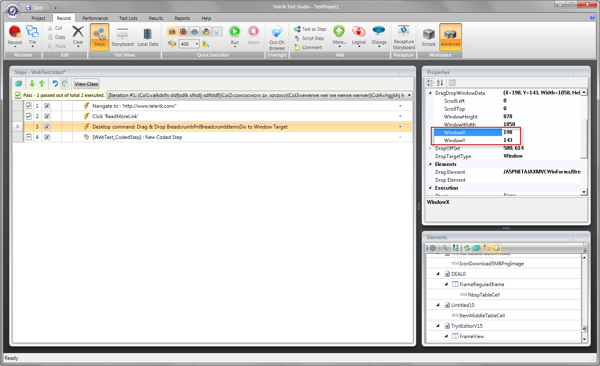600x366 pixels.
Task: Add a Comment step
Action: (x=308, y=47)
